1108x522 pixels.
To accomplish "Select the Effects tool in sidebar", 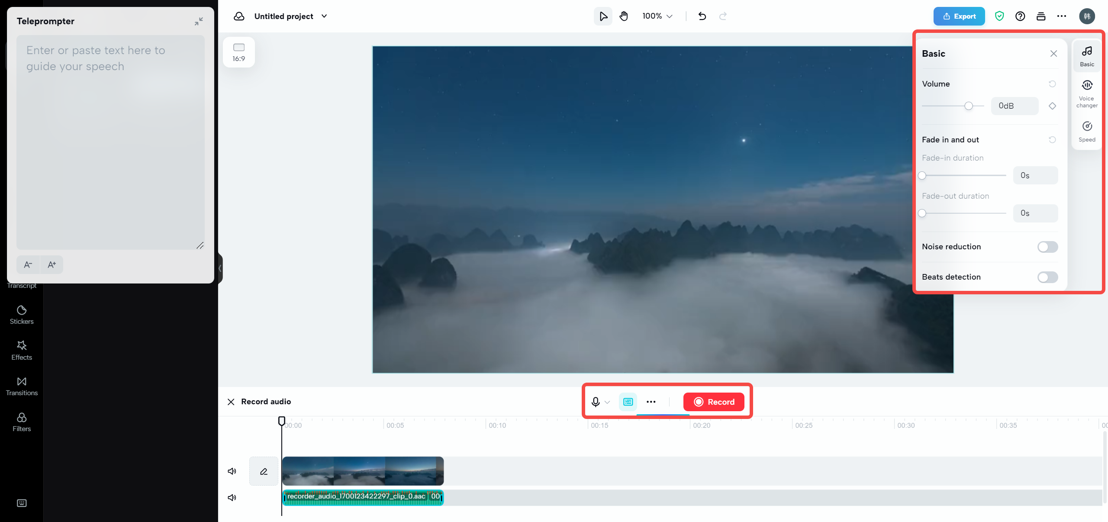I will tap(20, 350).
